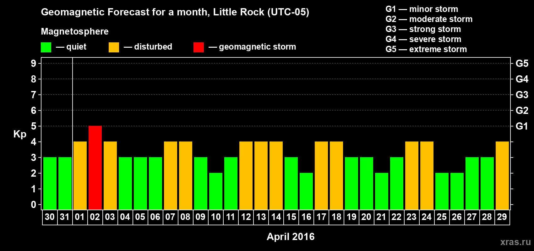Click the green bar for April 21
The width and height of the screenshot is (534, 251).
pyautogui.click(x=382, y=191)
